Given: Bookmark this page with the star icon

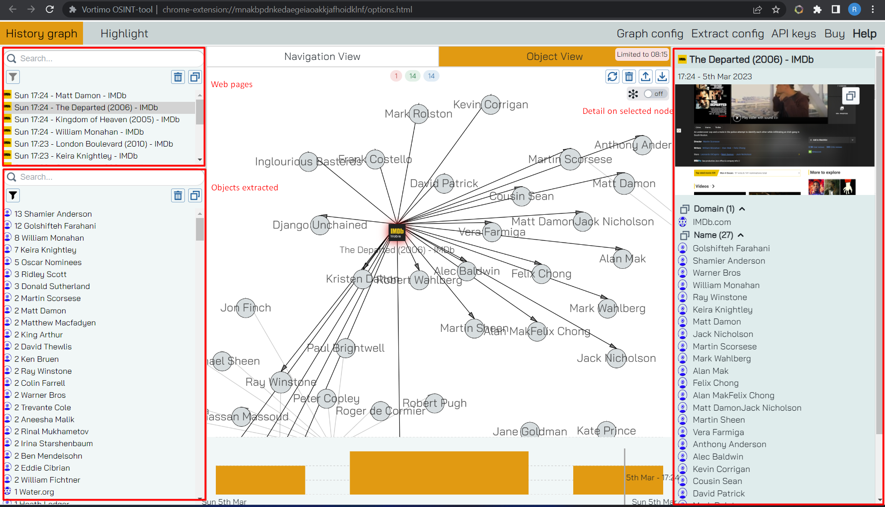Looking at the screenshot, I should (x=776, y=9).
